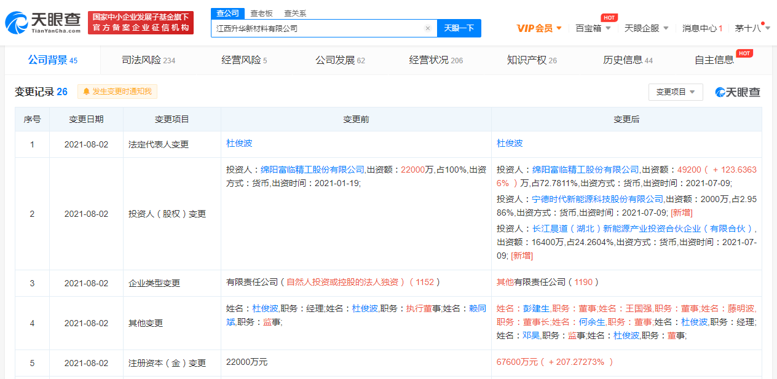
Task: Open the 消息中心 notifications link
Action: click(x=702, y=28)
